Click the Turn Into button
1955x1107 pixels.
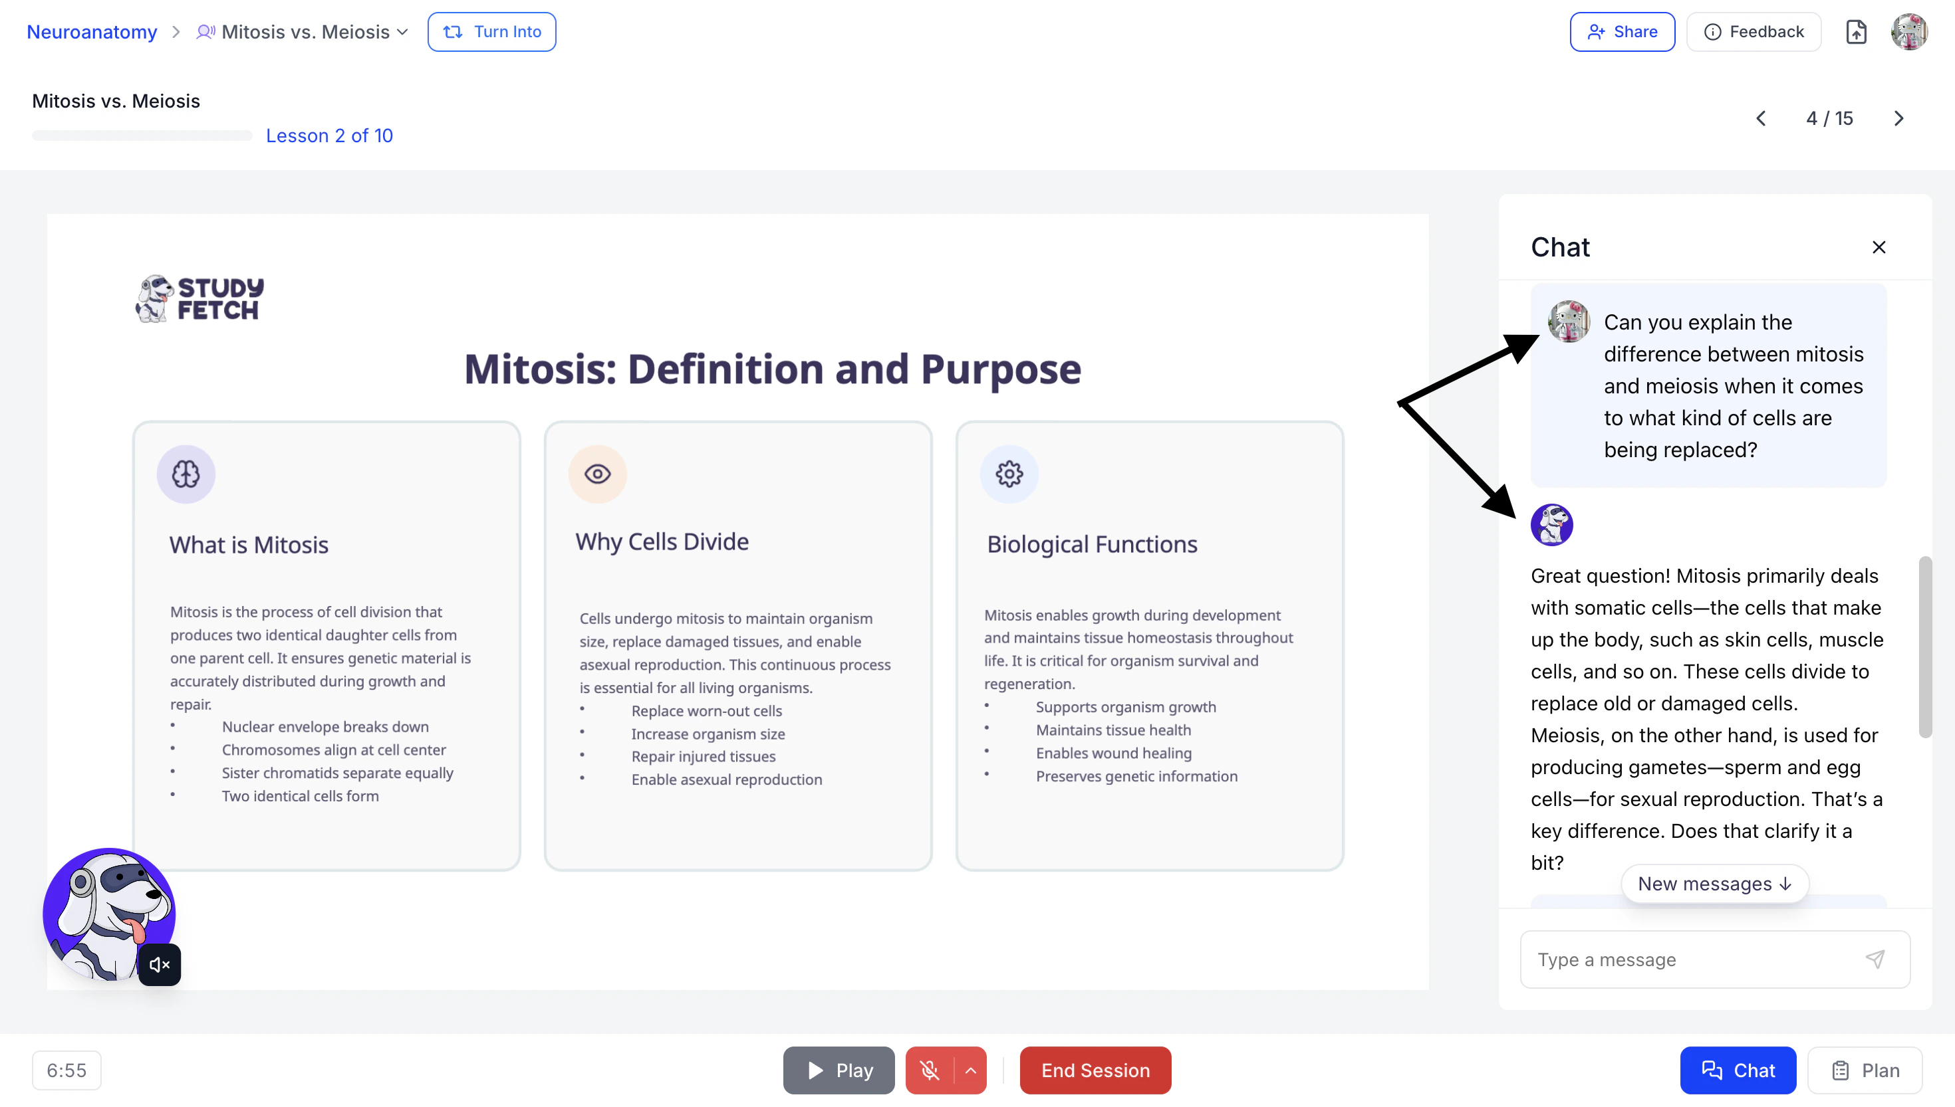491,32
